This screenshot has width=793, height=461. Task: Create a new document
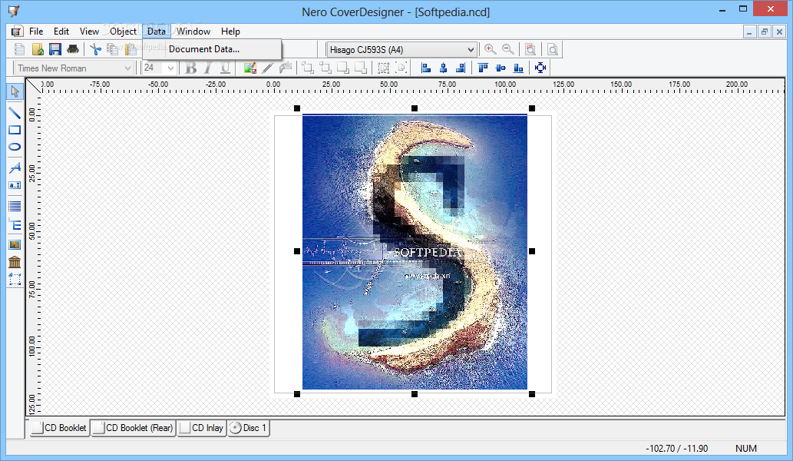tap(20, 49)
